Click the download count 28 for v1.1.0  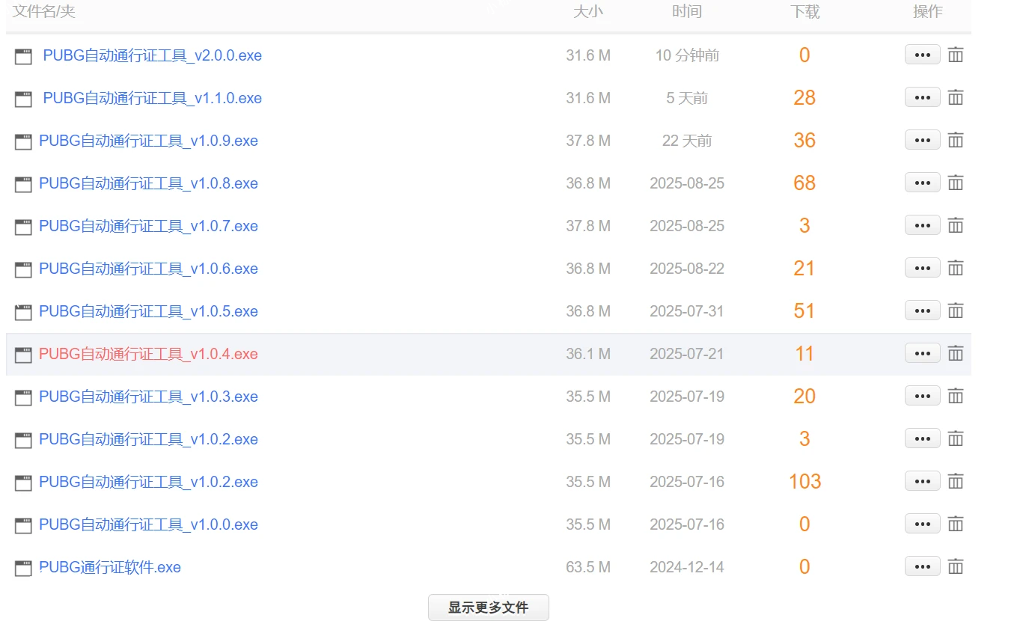(804, 97)
